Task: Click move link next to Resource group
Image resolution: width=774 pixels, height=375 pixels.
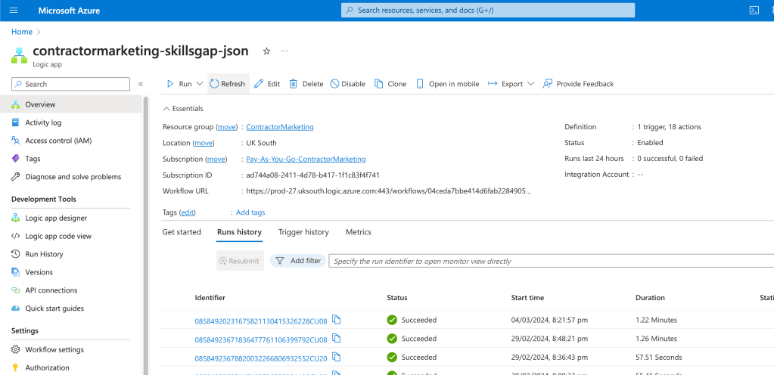Action: click(227, 127)
